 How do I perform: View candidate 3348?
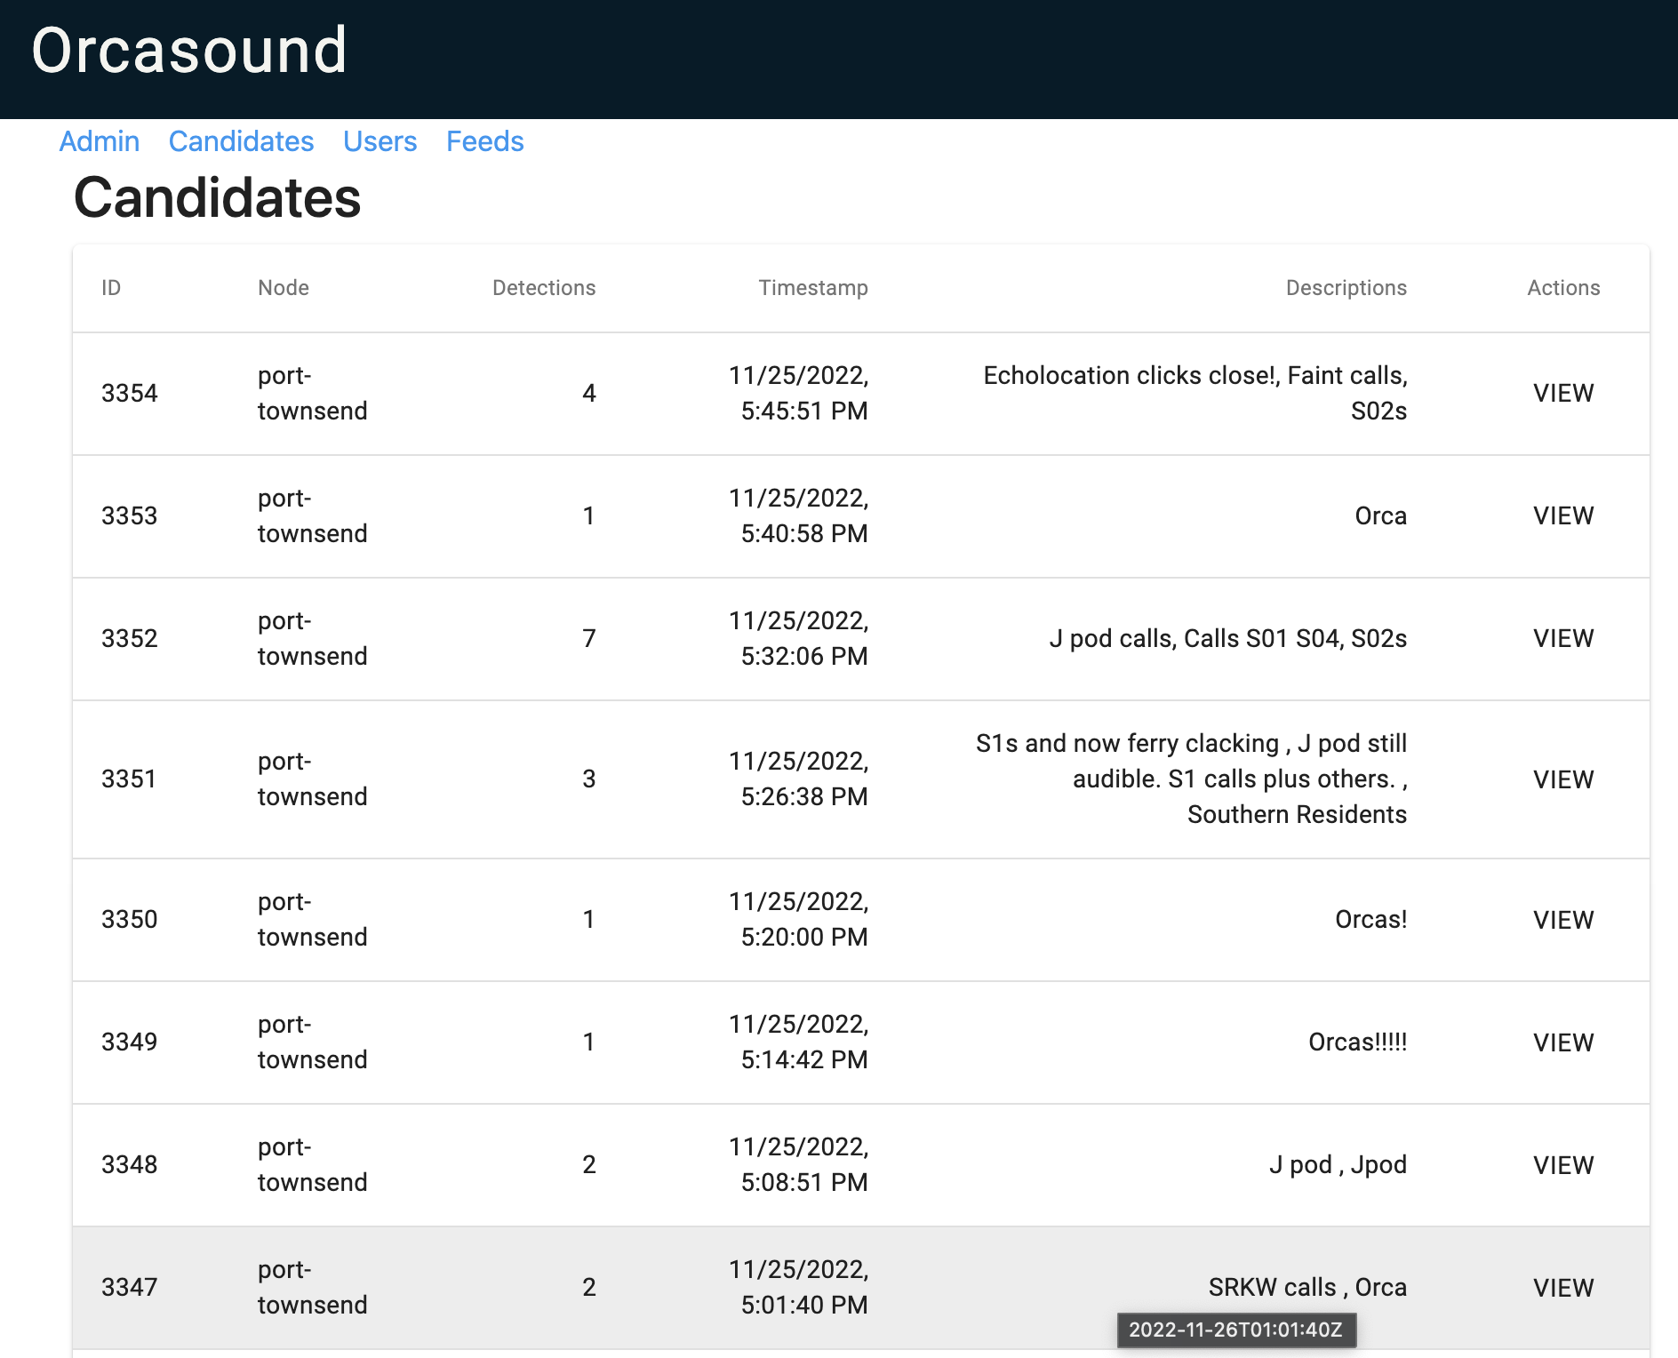click(1562, 1165)
